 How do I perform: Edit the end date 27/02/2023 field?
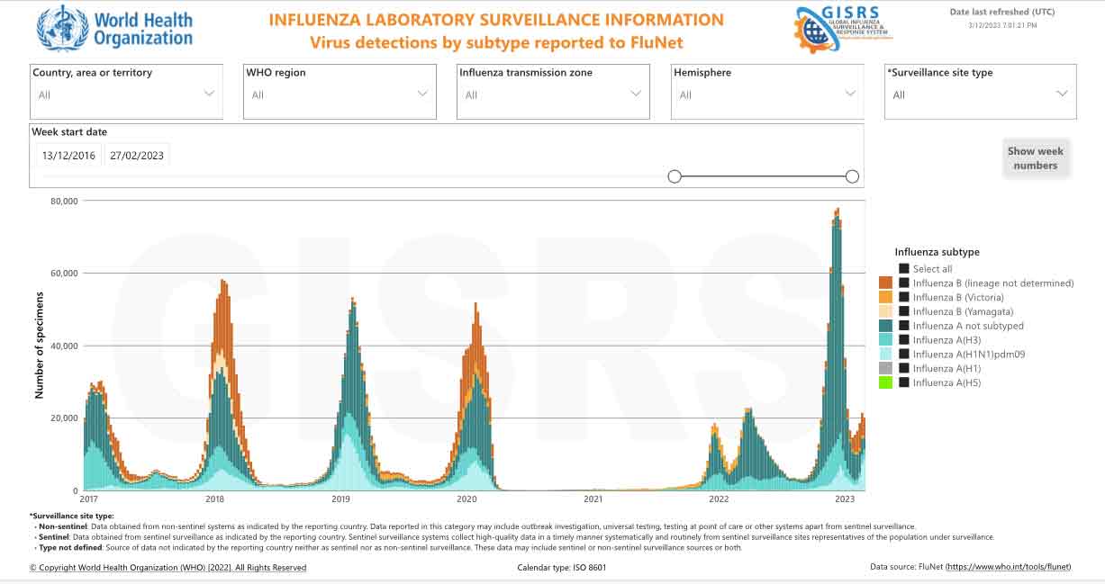[x=137, y=155]
